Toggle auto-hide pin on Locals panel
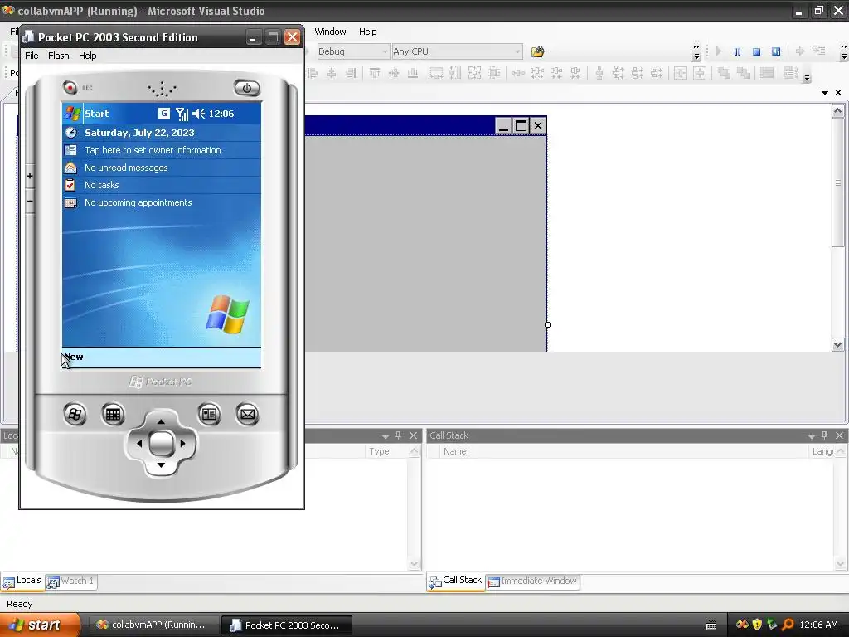Screen dimensions: 849x637 tap(399, 435)
